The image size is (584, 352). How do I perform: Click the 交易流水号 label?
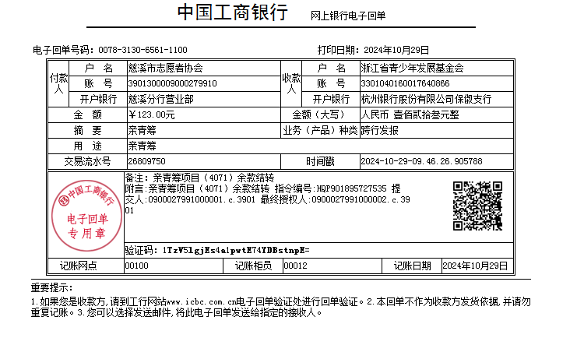pos(87,162)
